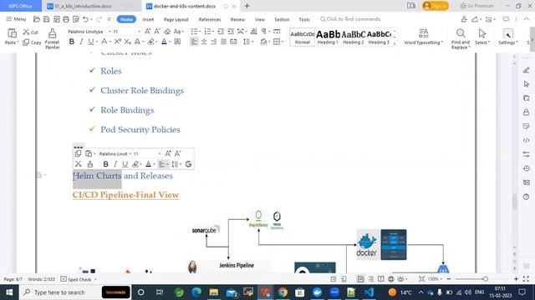Open Google Chrome from taskbar
The width and height of the screenshot is (535, 300).
(x=283, y=292)
